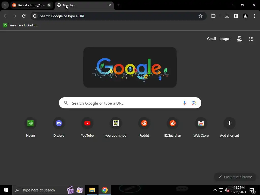Open a new tab with plus button

click(x=119, y=5)
